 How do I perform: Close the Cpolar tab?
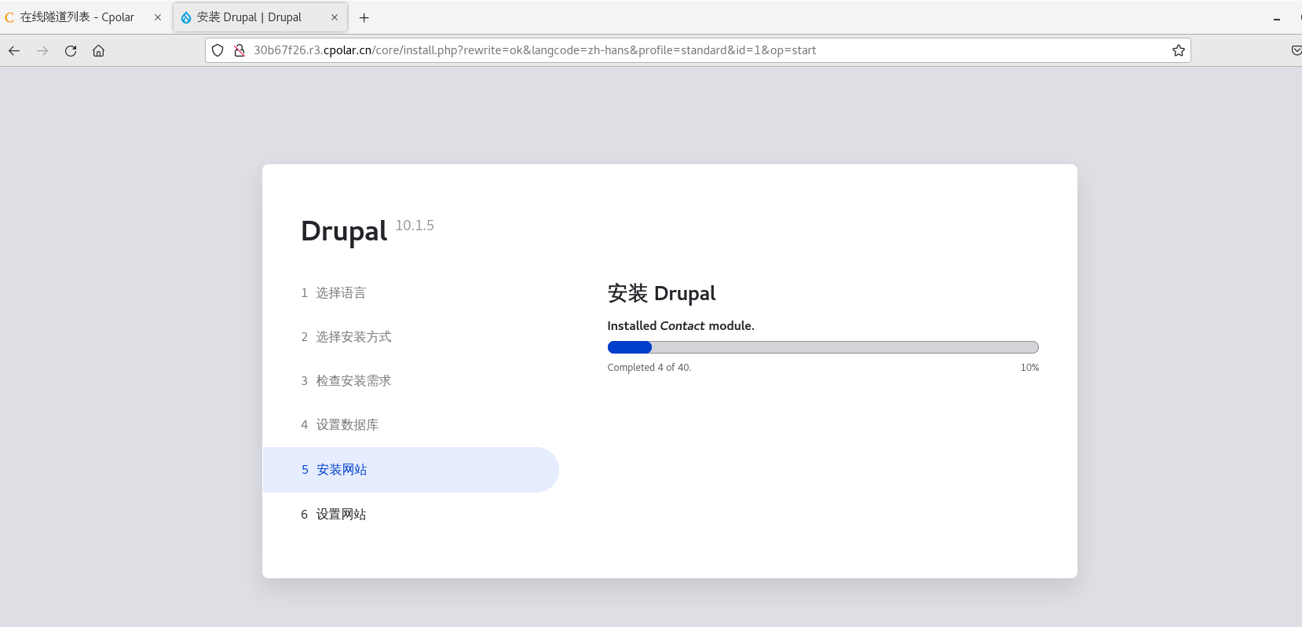click(x=158, y=17)
